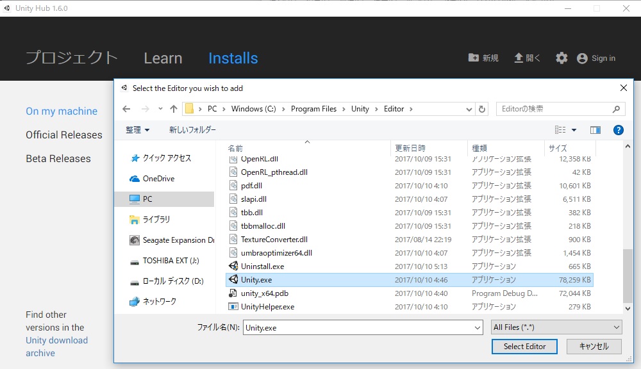Open the Unity download archive link
The image size is (641, 369).
coord(56,347)
